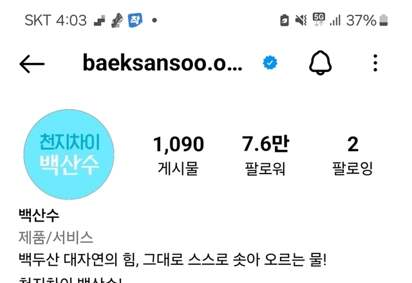The height and width of the screenshot is (283, 412).
Task: Open the 7.6만 팔로워 followers list
Action: click(265, 155)
